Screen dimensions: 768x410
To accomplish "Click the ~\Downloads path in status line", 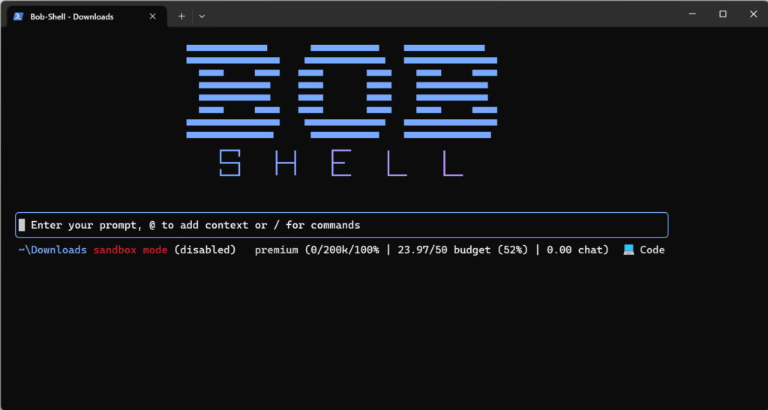I will click(52, 250).
